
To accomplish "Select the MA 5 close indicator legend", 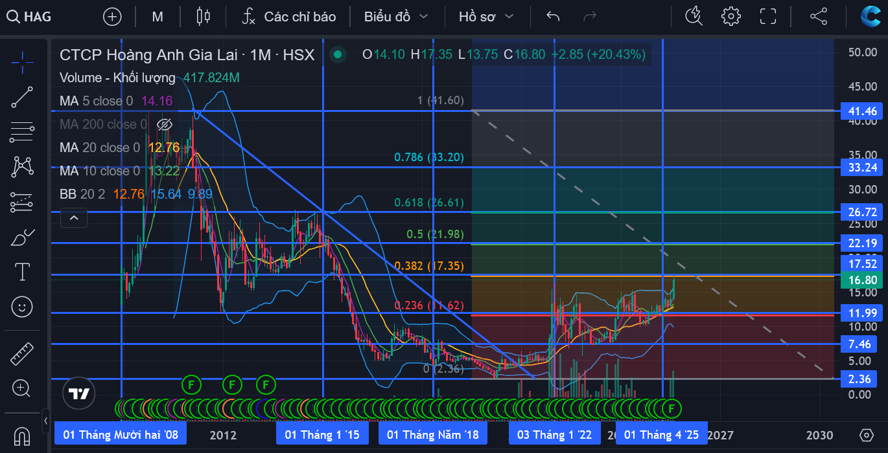I will tap(97, 101).
